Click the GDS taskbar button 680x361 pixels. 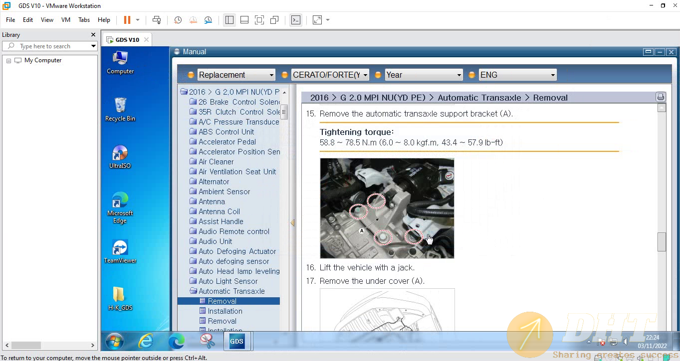(237, 341)
